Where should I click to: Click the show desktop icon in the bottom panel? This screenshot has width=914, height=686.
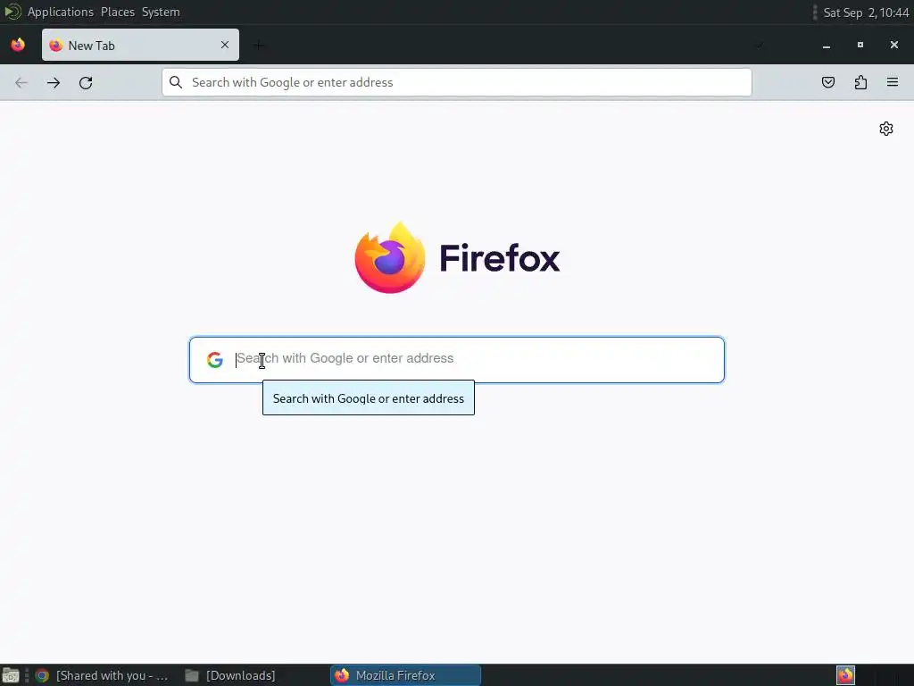tap(11, 675)
